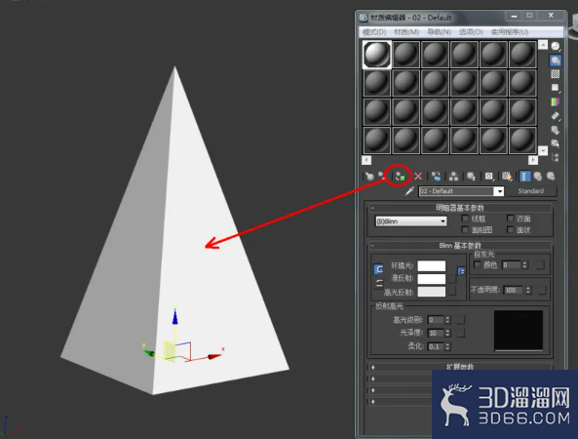The height and width of the screenshot is (439, 578).
Task: Click the 光泽度 map button
Action: (x=461, y=333)
